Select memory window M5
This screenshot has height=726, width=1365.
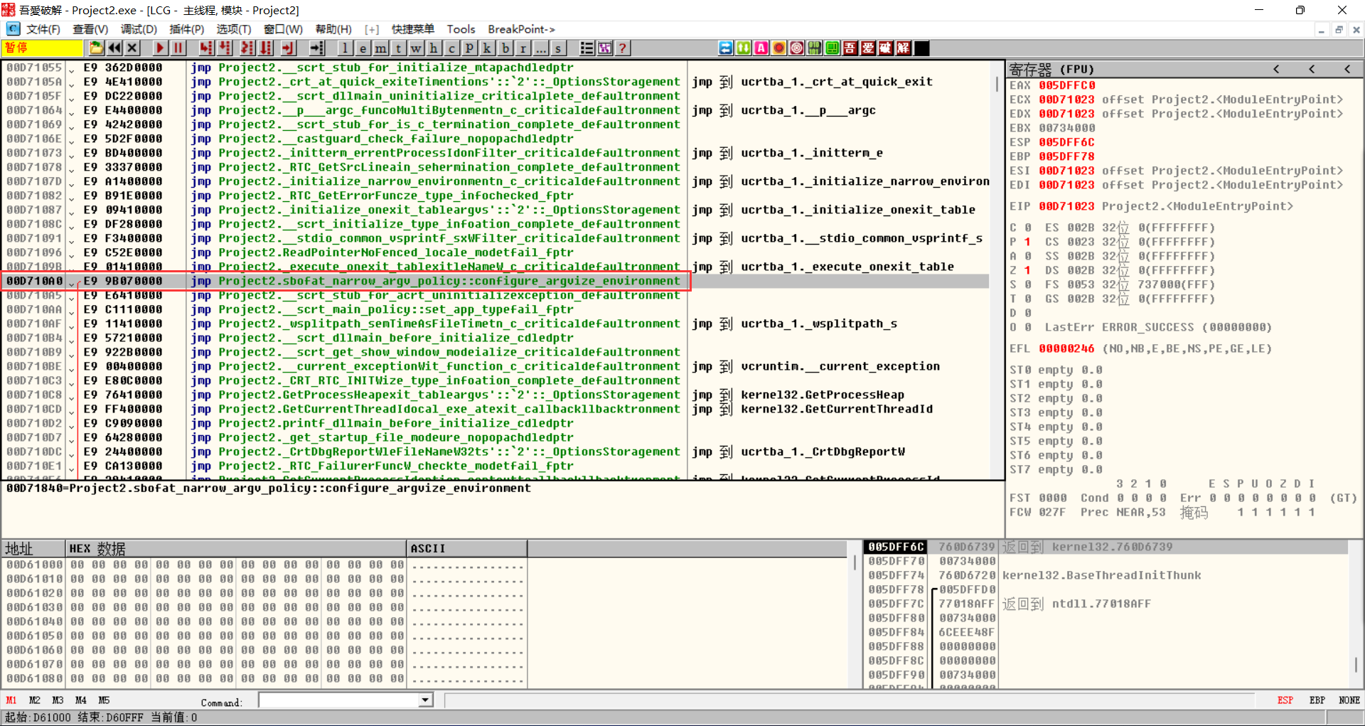tap(104, 700)
